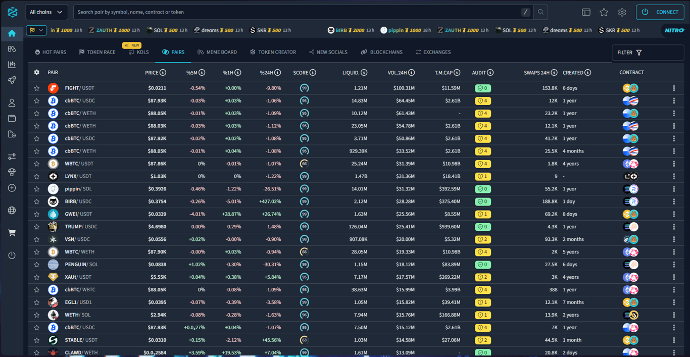Open the favorites star in top bar
The width and height of the screenshot is (690, 357).
[x=604, y=12]
